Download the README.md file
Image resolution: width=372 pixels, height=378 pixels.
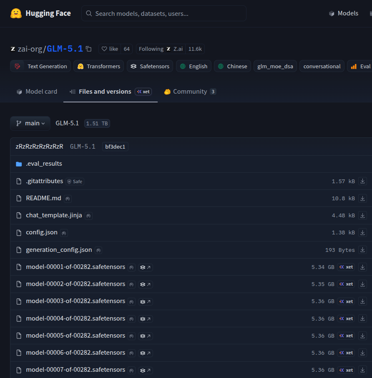[362, 199]
